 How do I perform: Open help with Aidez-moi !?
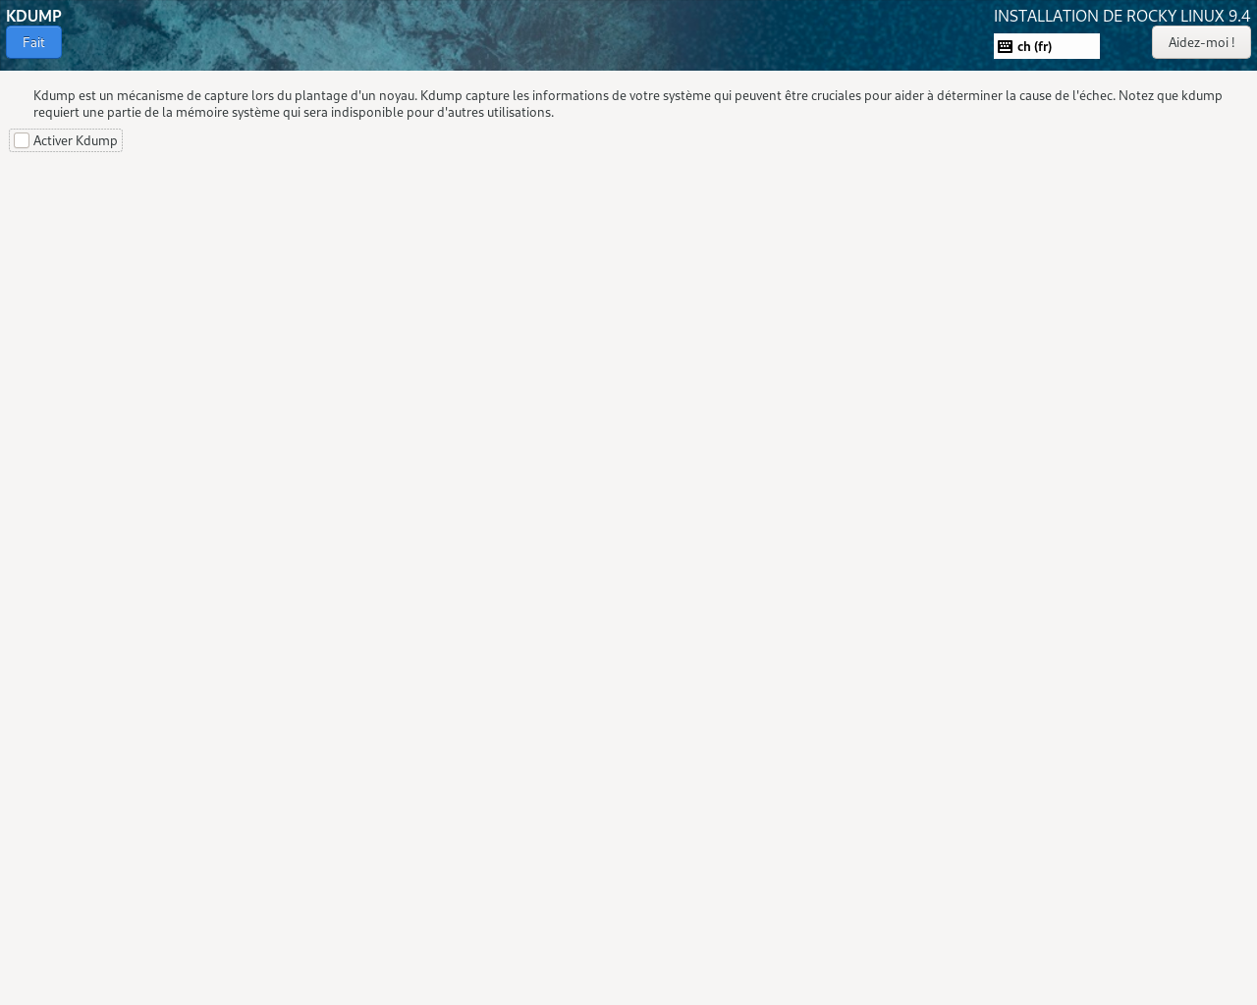(1201, 42)
